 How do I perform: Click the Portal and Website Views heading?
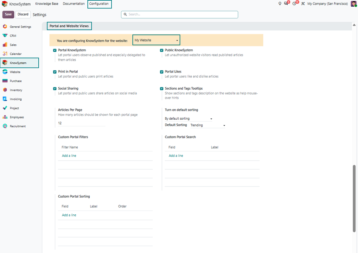(69, 26)
